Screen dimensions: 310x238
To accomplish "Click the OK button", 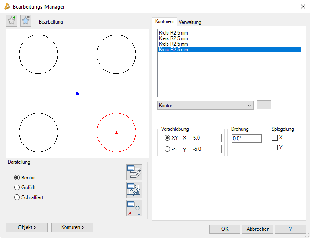I will (x=224, y=229).
